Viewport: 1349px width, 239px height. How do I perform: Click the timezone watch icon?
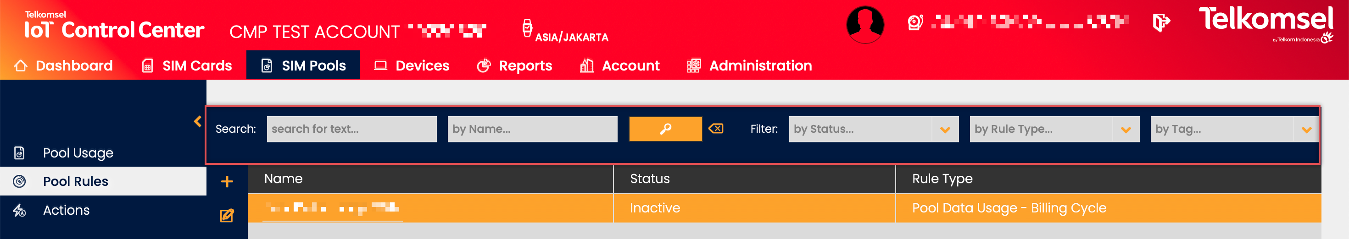527,28
